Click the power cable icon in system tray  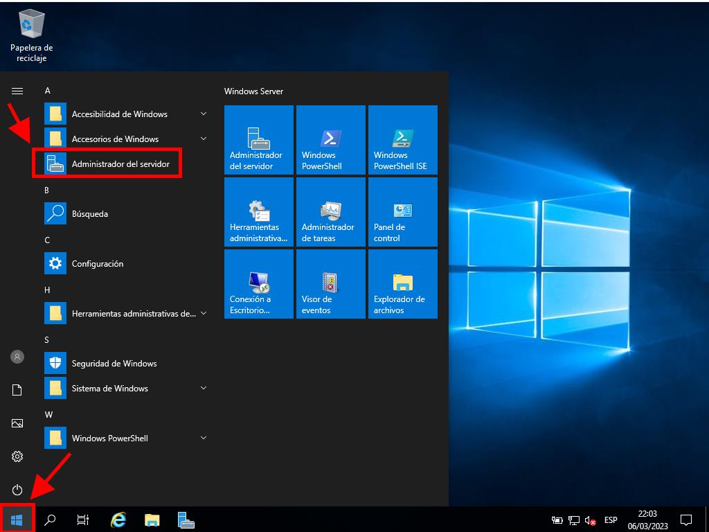point(557,520)
